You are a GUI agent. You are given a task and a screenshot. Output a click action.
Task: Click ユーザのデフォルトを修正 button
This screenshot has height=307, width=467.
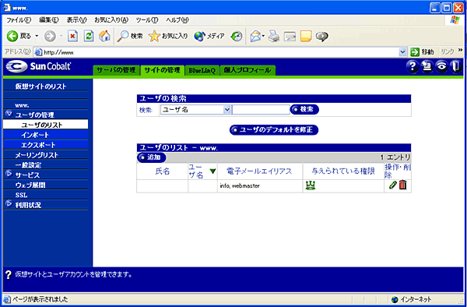click(274, 130)
